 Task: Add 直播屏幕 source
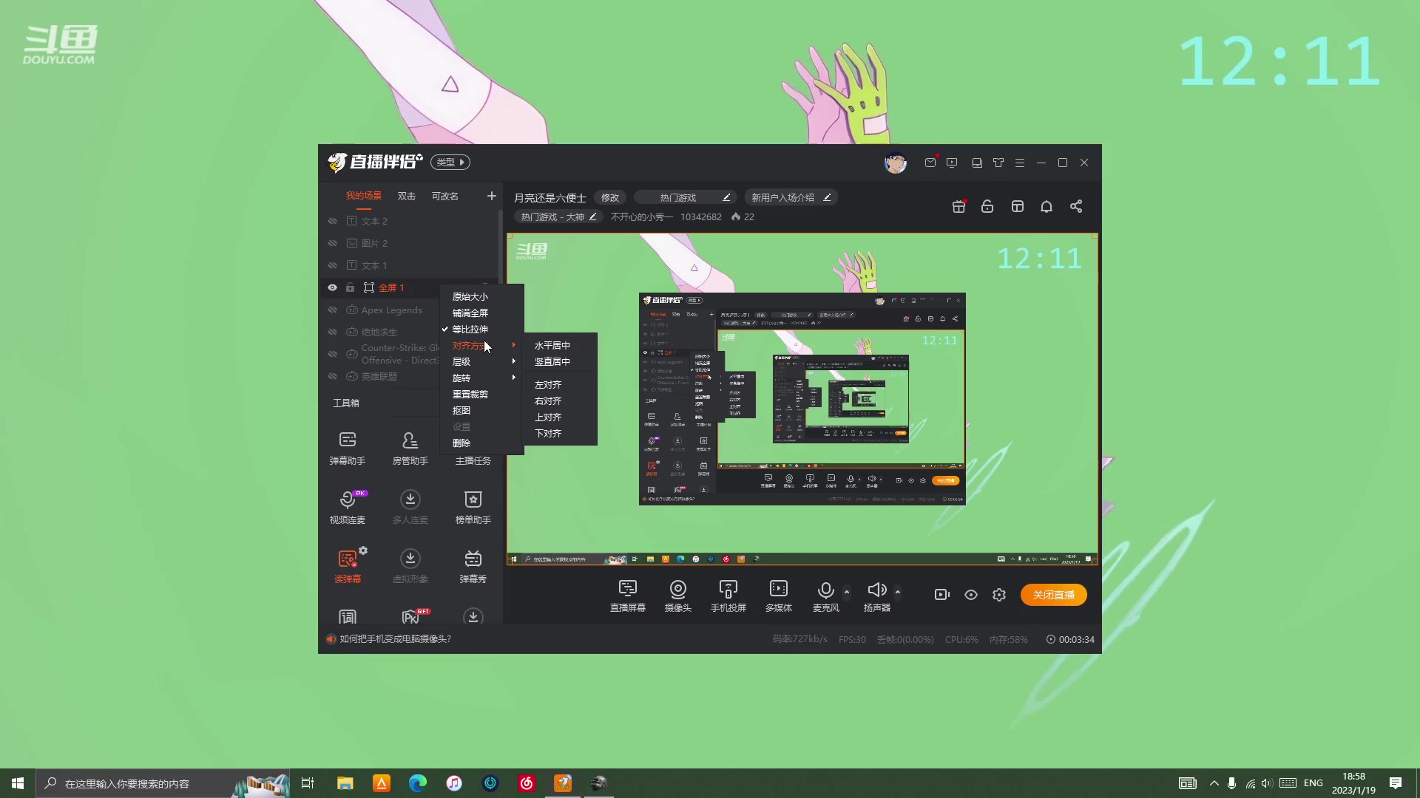[x=627, y=596]
